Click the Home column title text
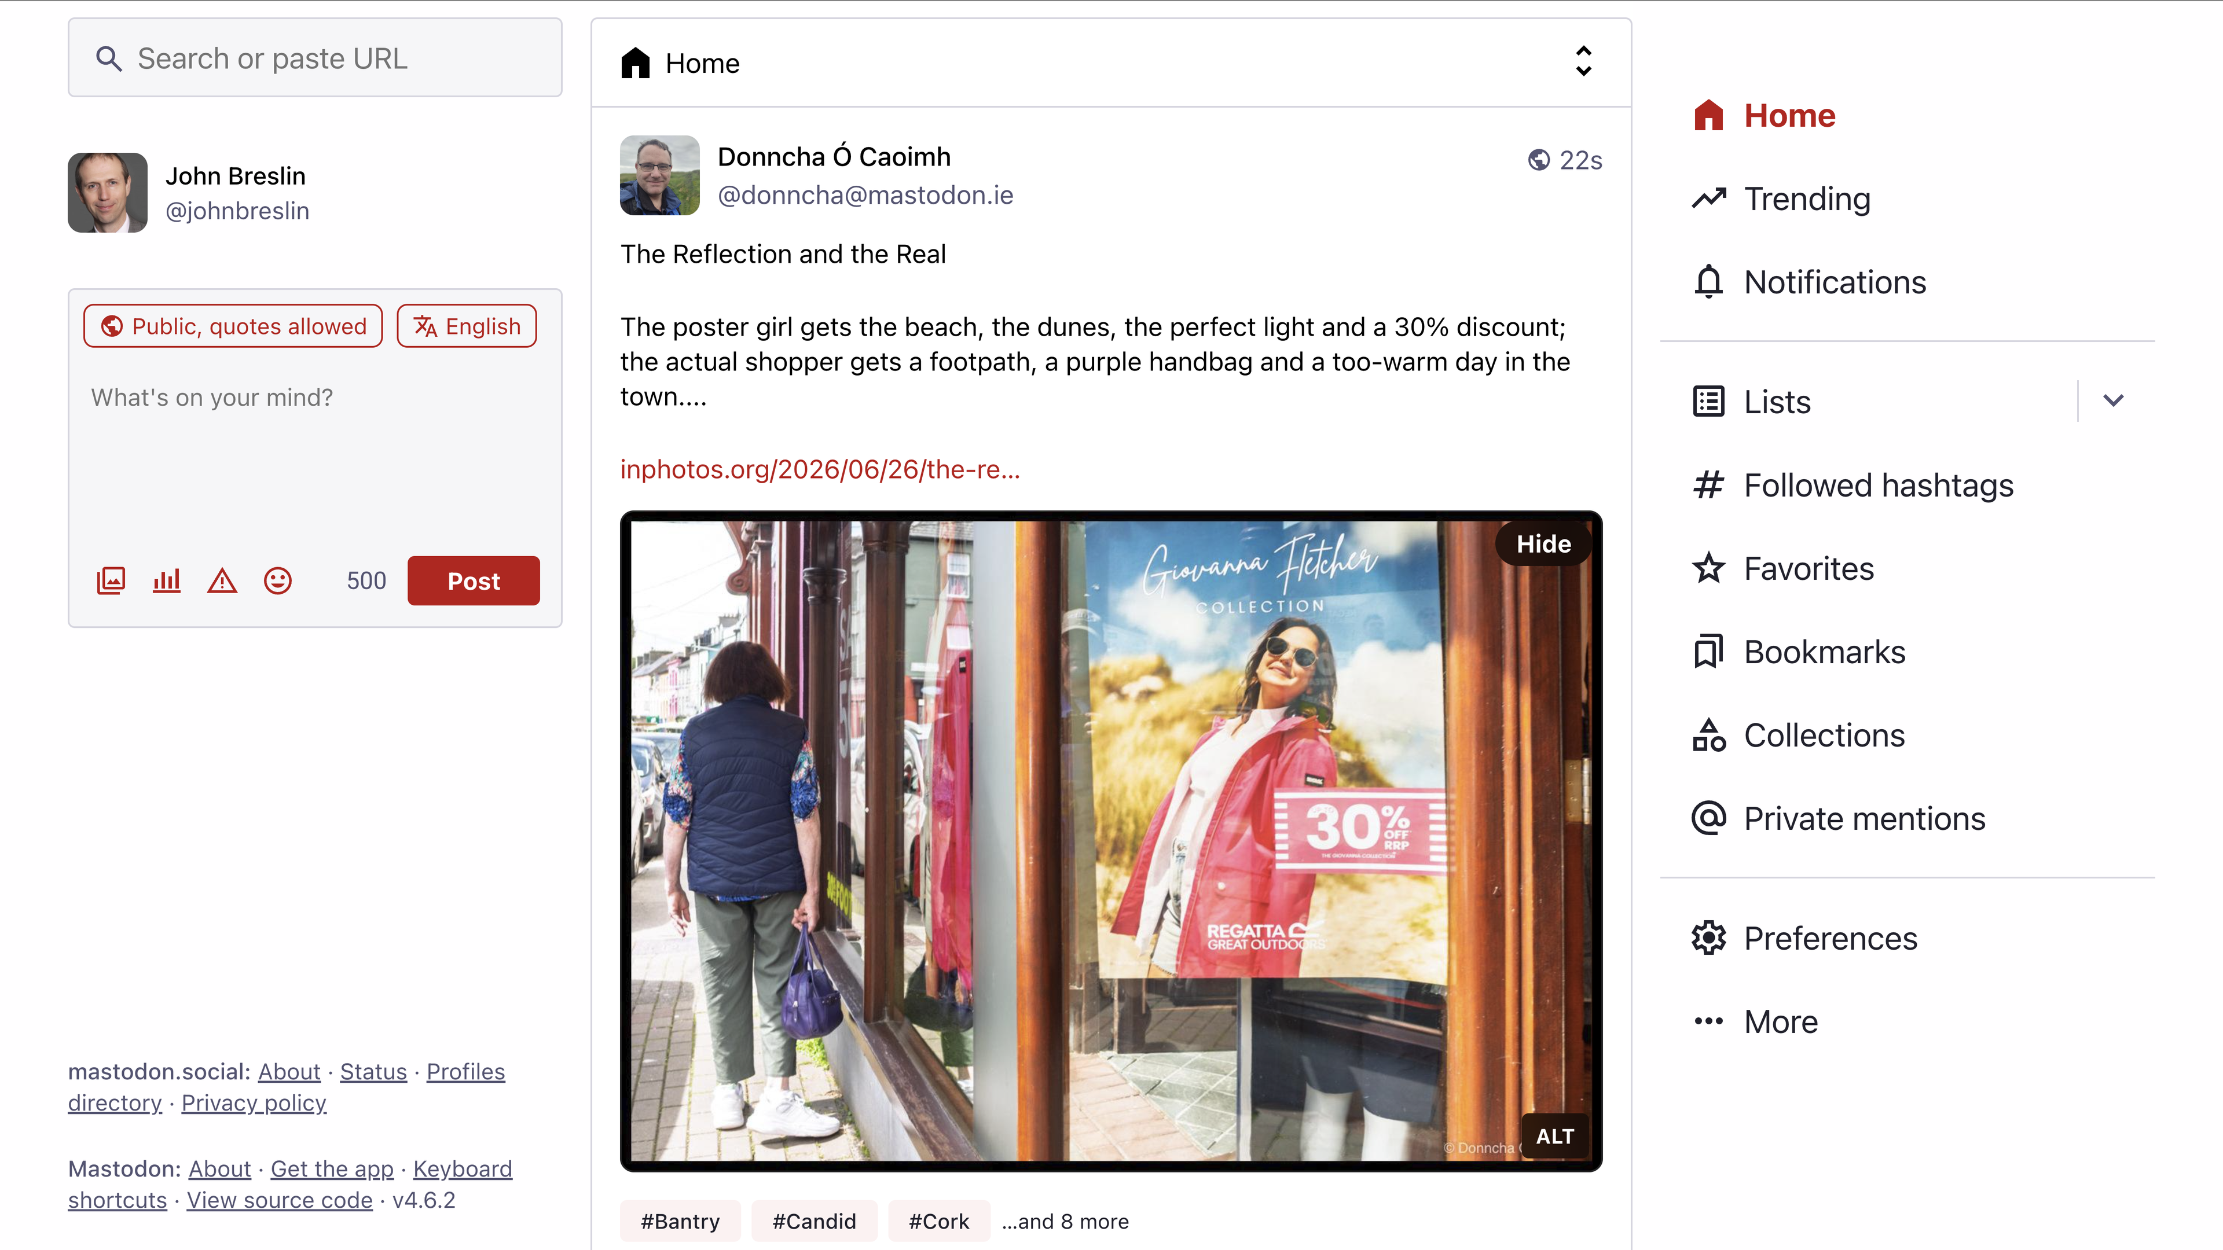Screen dimensions: 2223x1250 [702, 64]
